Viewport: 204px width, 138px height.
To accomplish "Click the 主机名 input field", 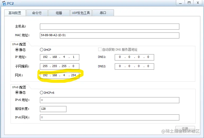I will pos(109,27).
